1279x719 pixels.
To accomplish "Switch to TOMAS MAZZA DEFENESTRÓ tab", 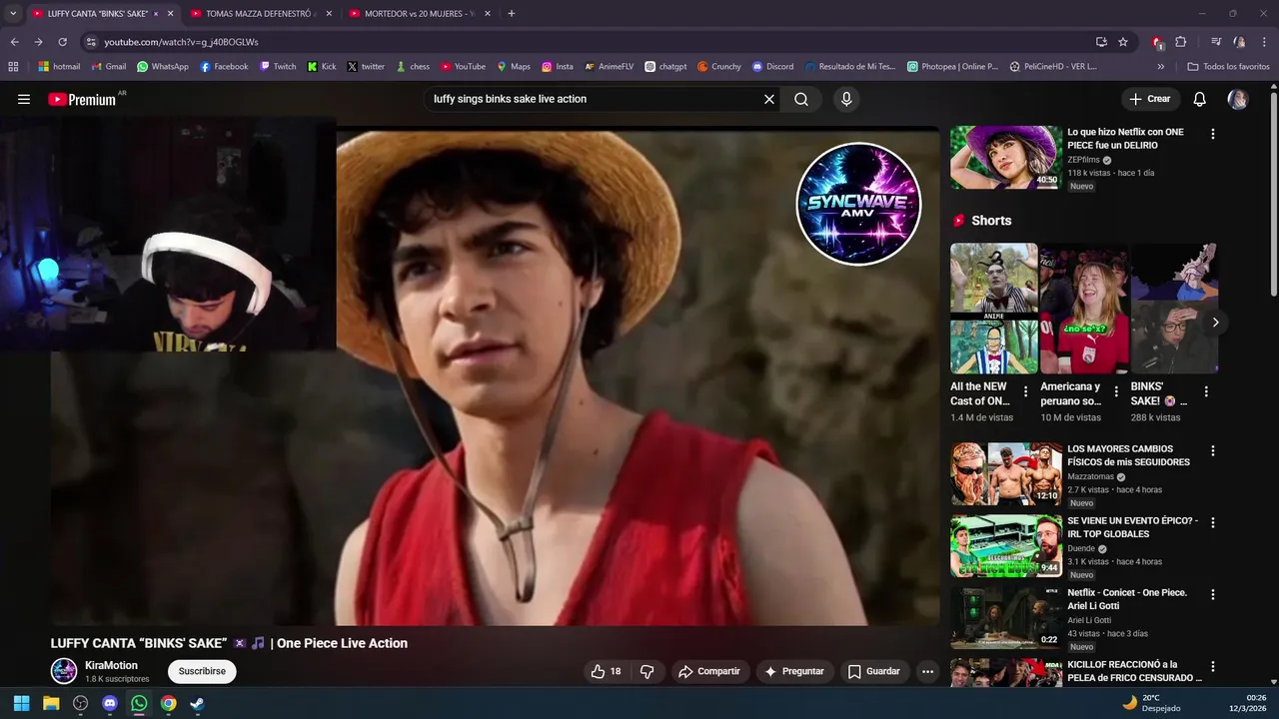I will pos(260,14).
